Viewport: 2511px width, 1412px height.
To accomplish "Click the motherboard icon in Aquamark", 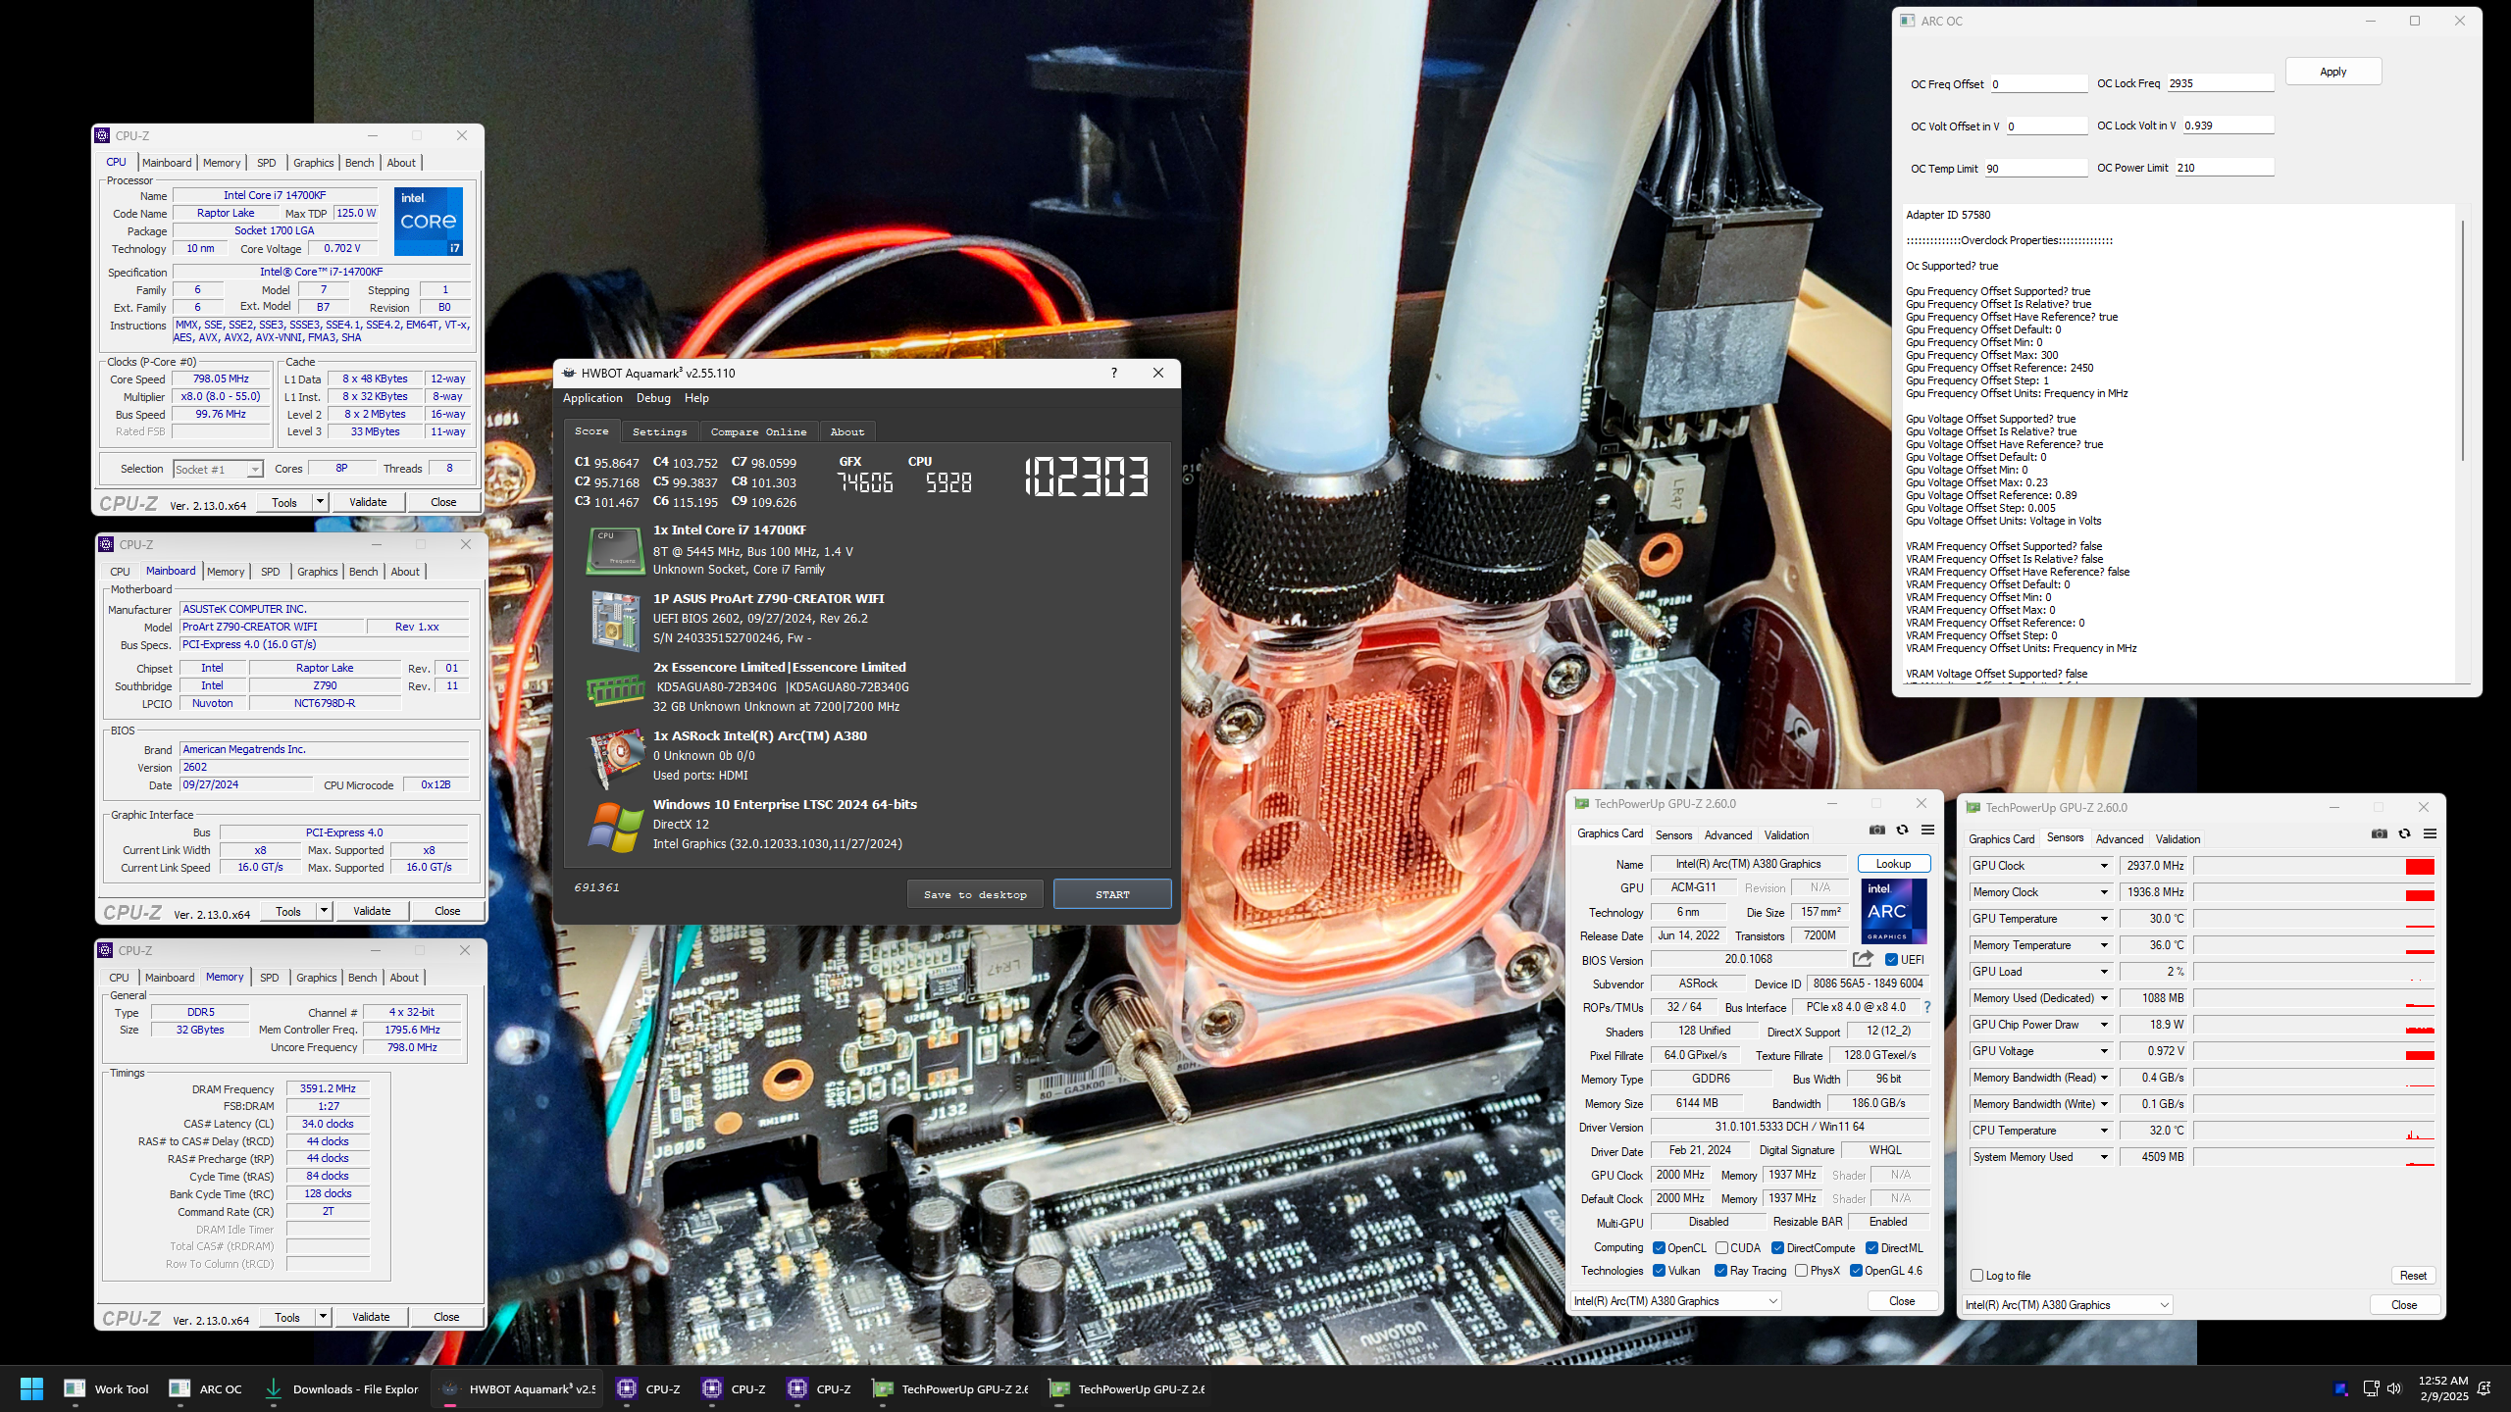I will [x=615, y=620].
